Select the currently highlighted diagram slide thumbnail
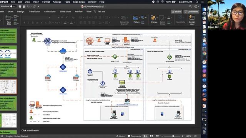Image resolution: width=246 pixels, height=138 pixels. pyautogui.click(x=8, y=87)
